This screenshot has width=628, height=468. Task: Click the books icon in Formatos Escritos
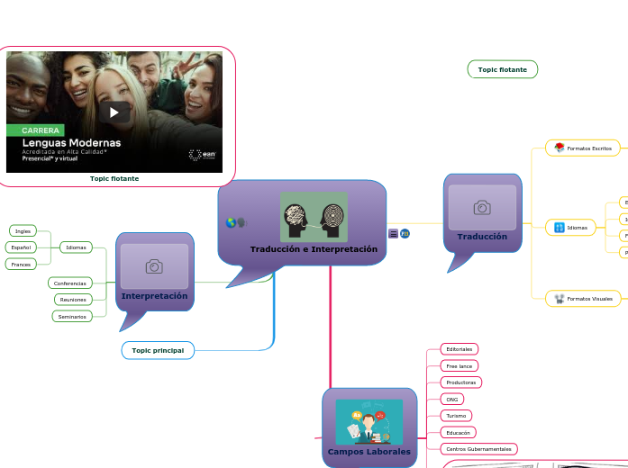click(x=560, y=148)
